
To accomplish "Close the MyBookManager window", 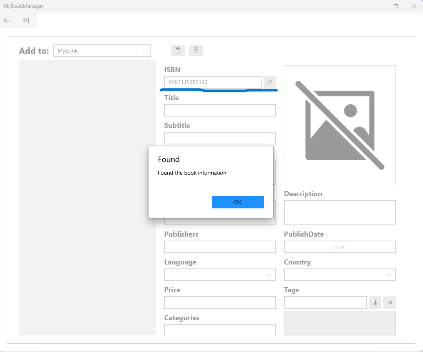I will pos(414,6).
